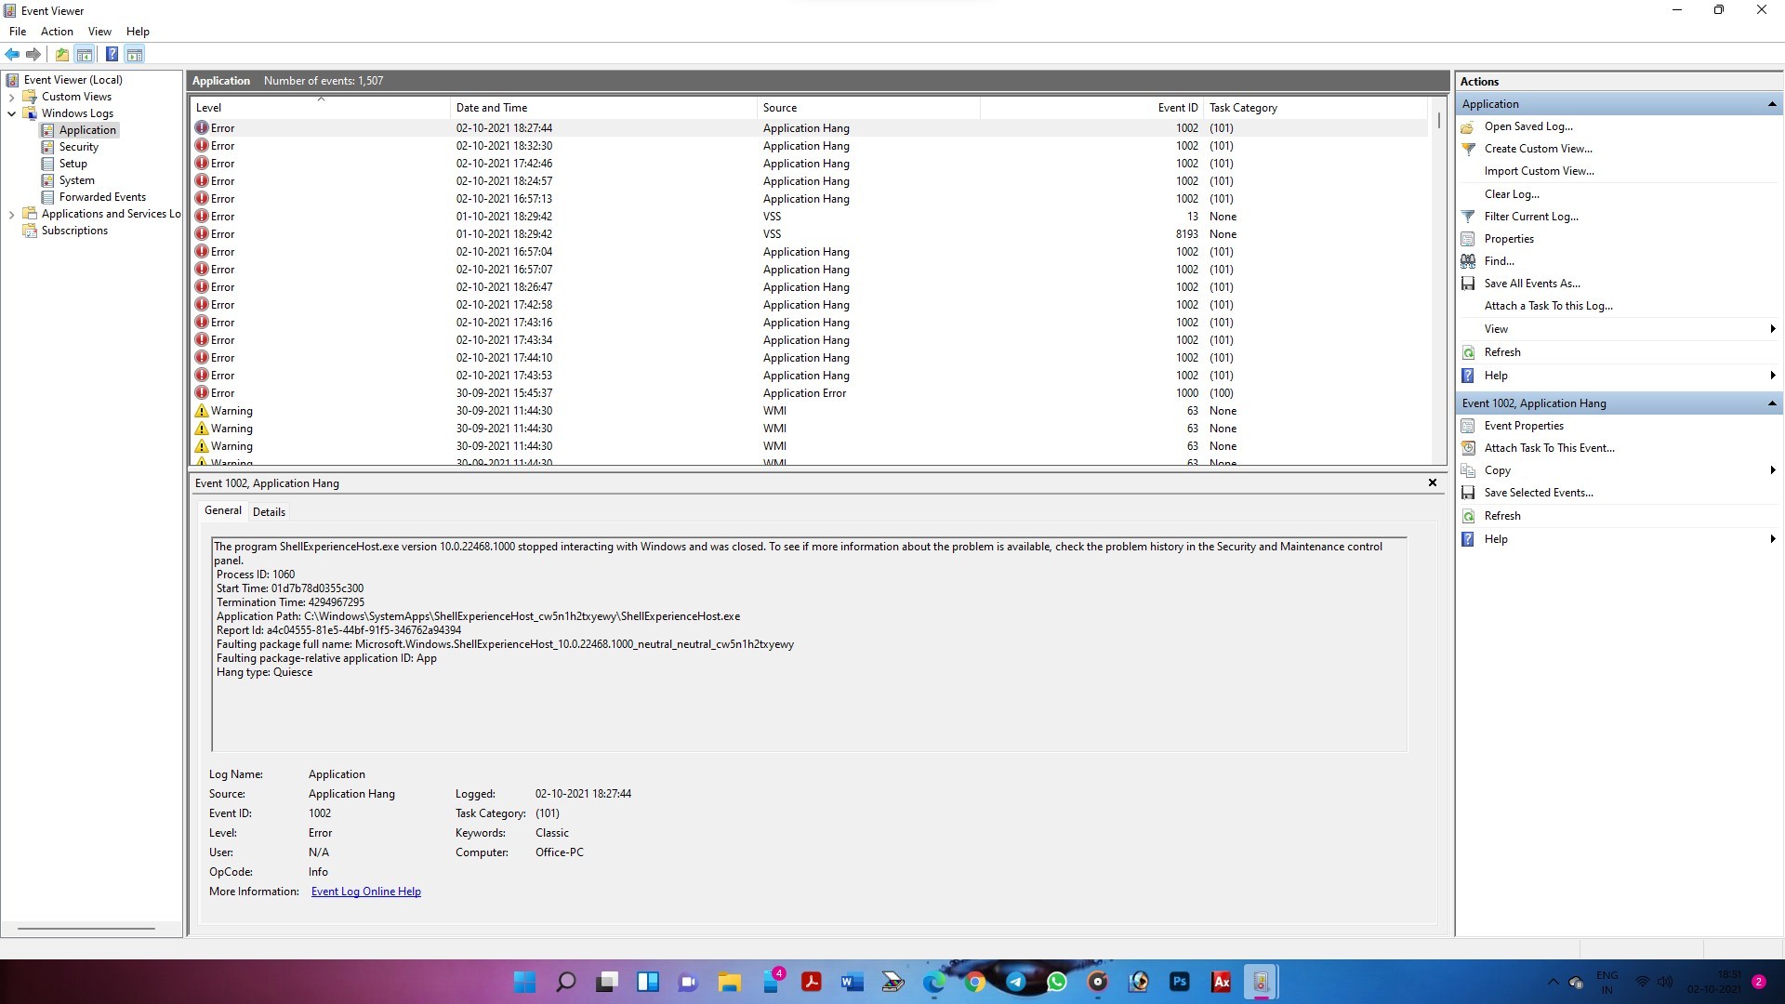
Task: Click the Clear Log option in Actions
Action: pyautogui.click(x=1512, y=193)
